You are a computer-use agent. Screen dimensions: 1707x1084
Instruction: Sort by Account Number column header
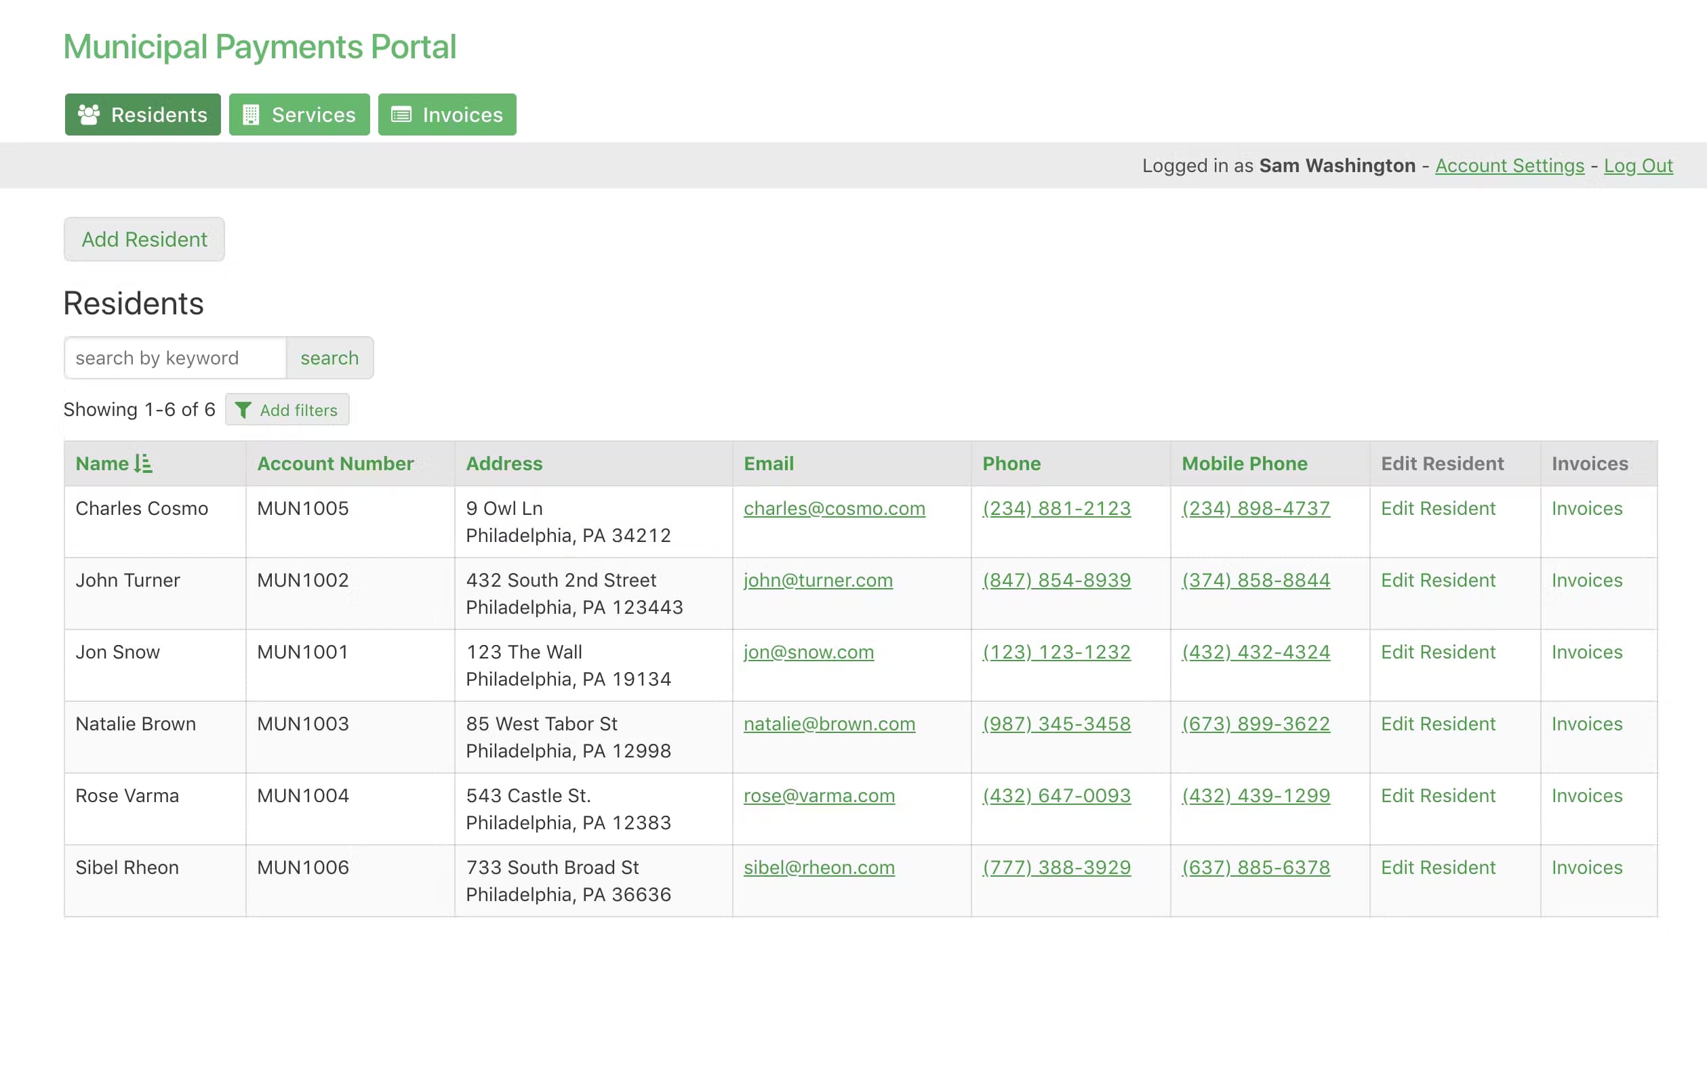click(x=335, y=463)
